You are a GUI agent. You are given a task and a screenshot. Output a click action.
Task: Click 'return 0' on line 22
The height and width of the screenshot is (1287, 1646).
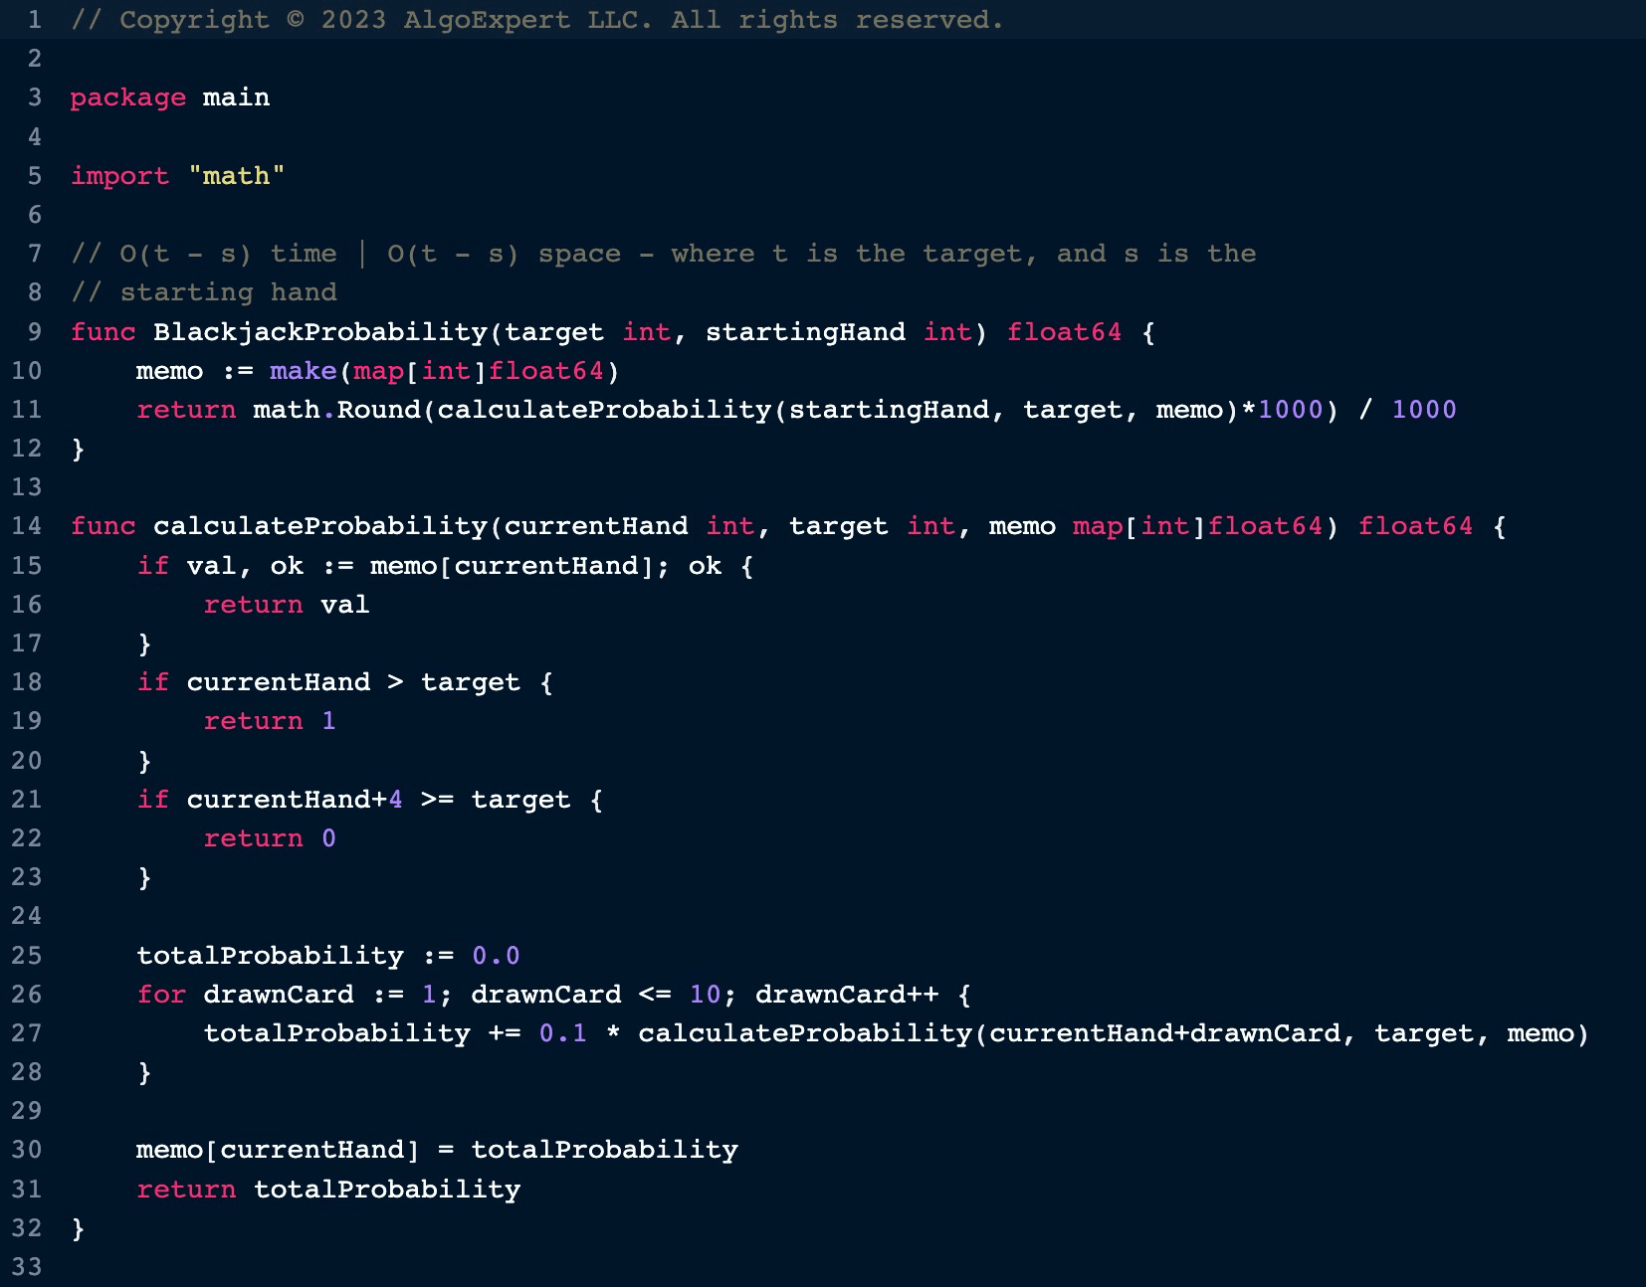(269, 838)
